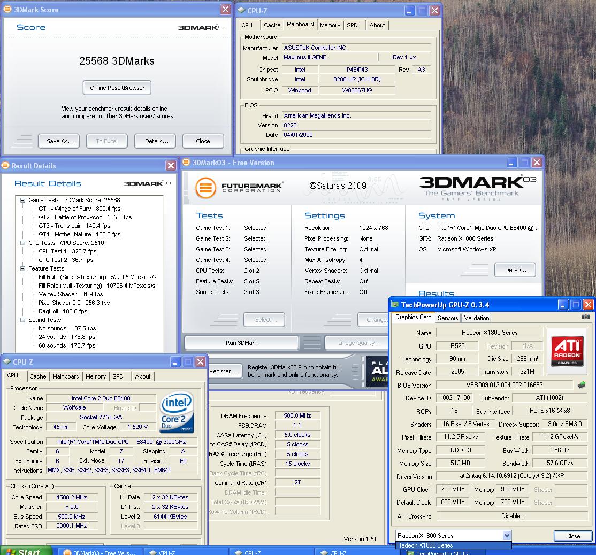Click Details... in 3DMark Score window

pyautogui.click(x=155, y=141)
